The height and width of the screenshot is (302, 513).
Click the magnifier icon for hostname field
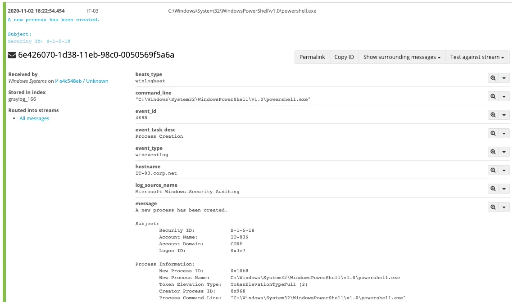pyautogui.click(x=493, y=170)
